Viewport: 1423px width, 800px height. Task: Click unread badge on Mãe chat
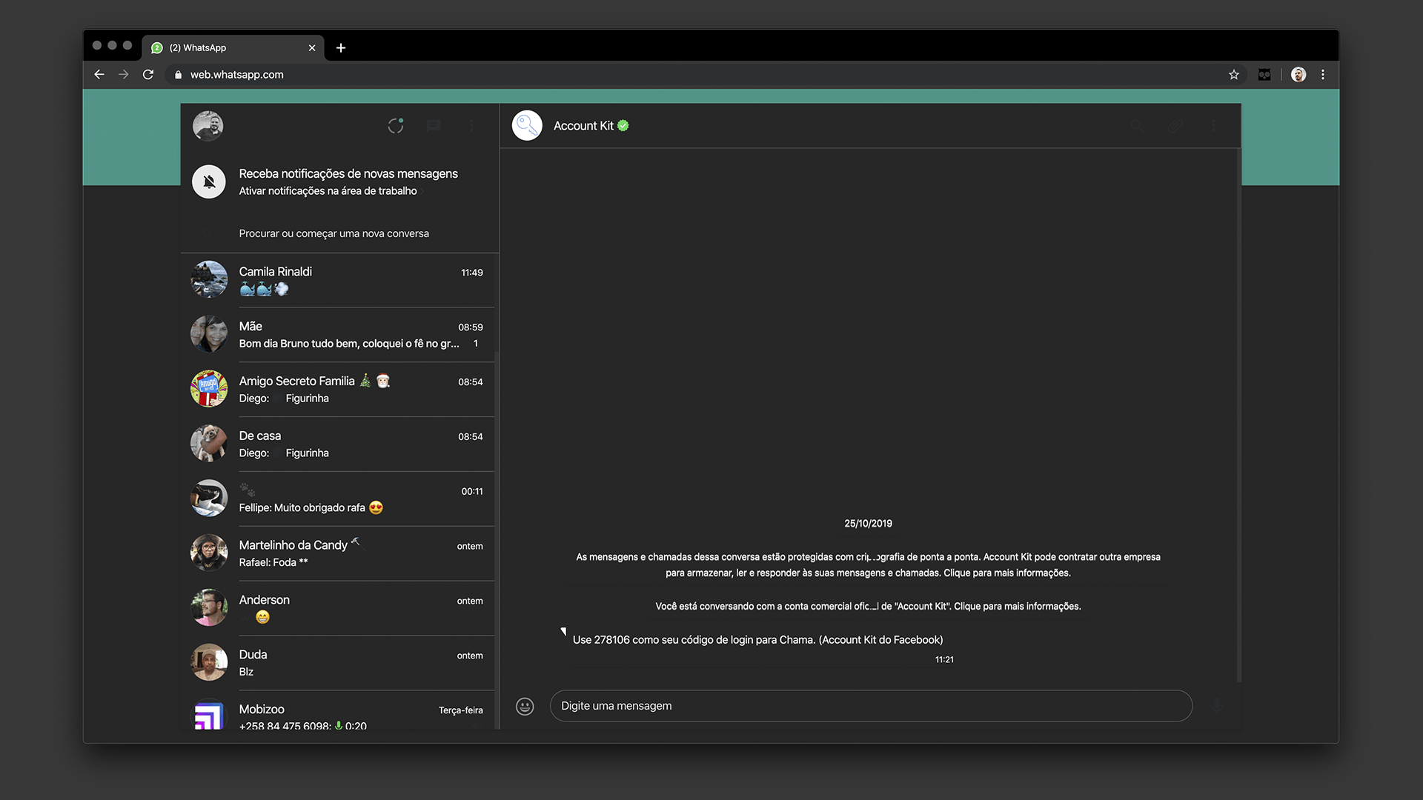tap(476, 344)
